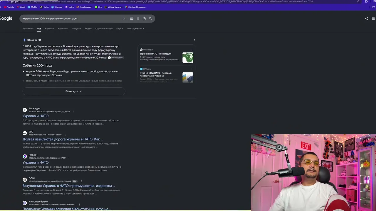376x211 pixels.
Task: Open the Wikipedia source card map thumbnail
Action: pos(188,58)
